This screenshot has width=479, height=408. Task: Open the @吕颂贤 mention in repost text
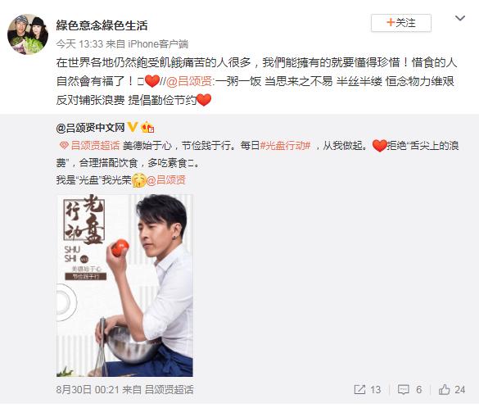pos(189,81)
